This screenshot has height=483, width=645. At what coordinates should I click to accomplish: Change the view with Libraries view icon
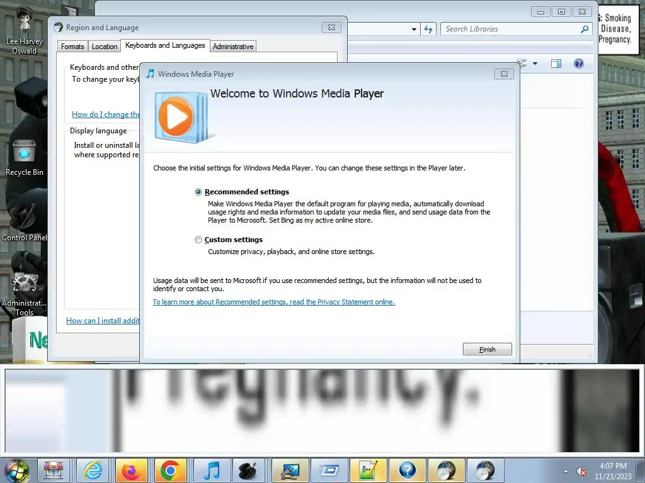pos(522,64)
